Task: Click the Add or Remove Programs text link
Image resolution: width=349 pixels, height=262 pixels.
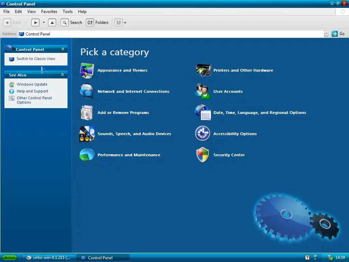Action: pyautogui.click(x=123, y=113)
